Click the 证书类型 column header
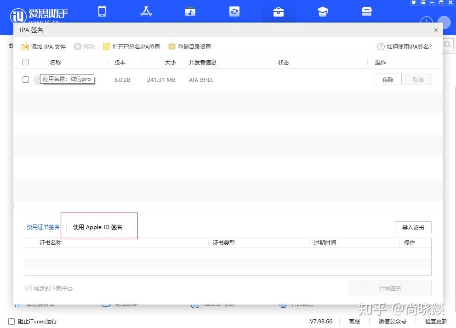The width and height of the screenshot is (456, 328). point(224,242)
